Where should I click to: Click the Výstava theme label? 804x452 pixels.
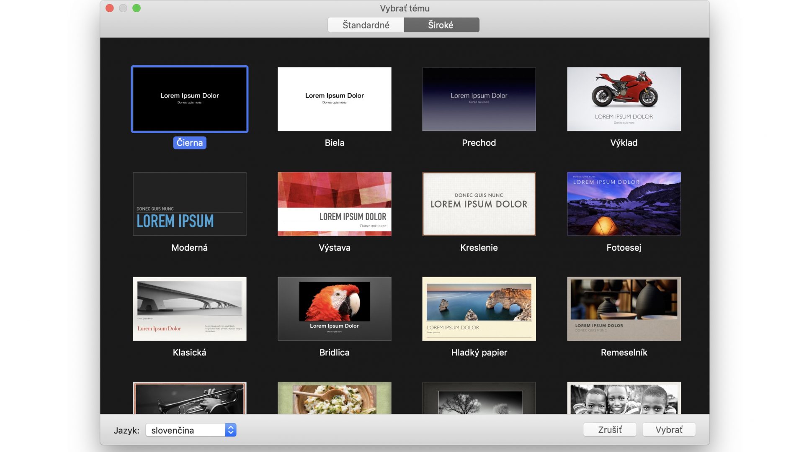335,247
